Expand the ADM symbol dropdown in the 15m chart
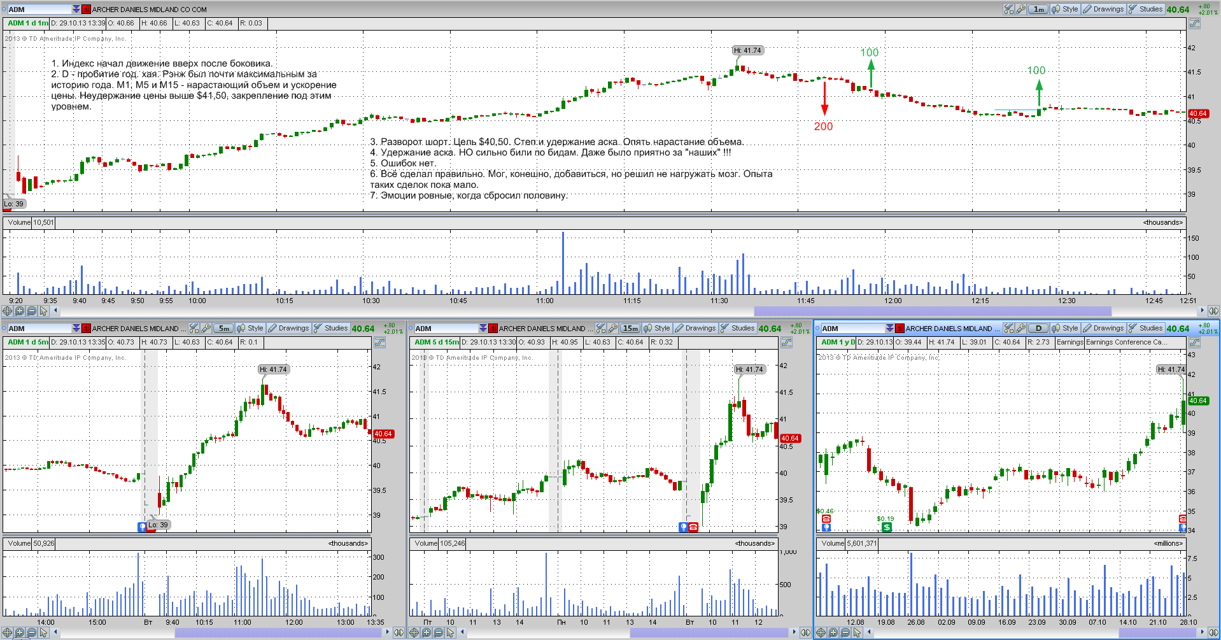 (483, 328)
